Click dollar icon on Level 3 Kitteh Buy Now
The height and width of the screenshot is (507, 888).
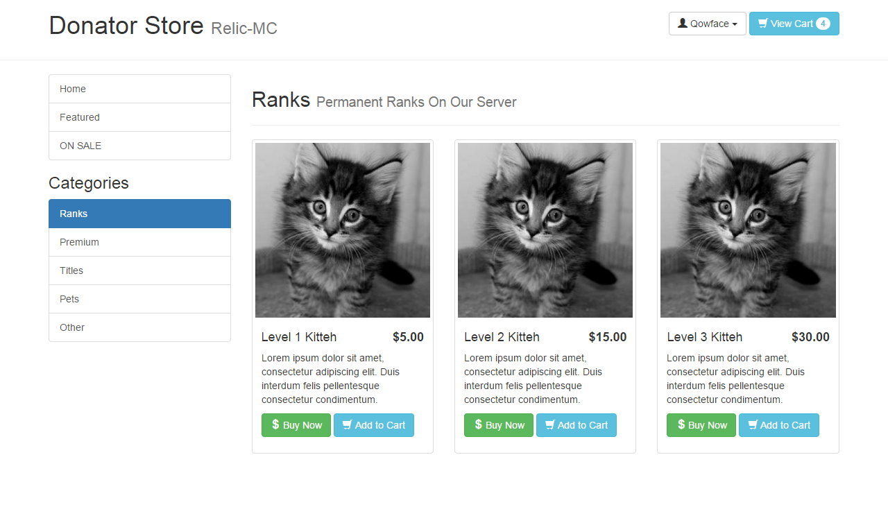click(x=681, y=424)
